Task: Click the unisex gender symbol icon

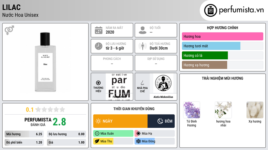Action: point(9,30)
